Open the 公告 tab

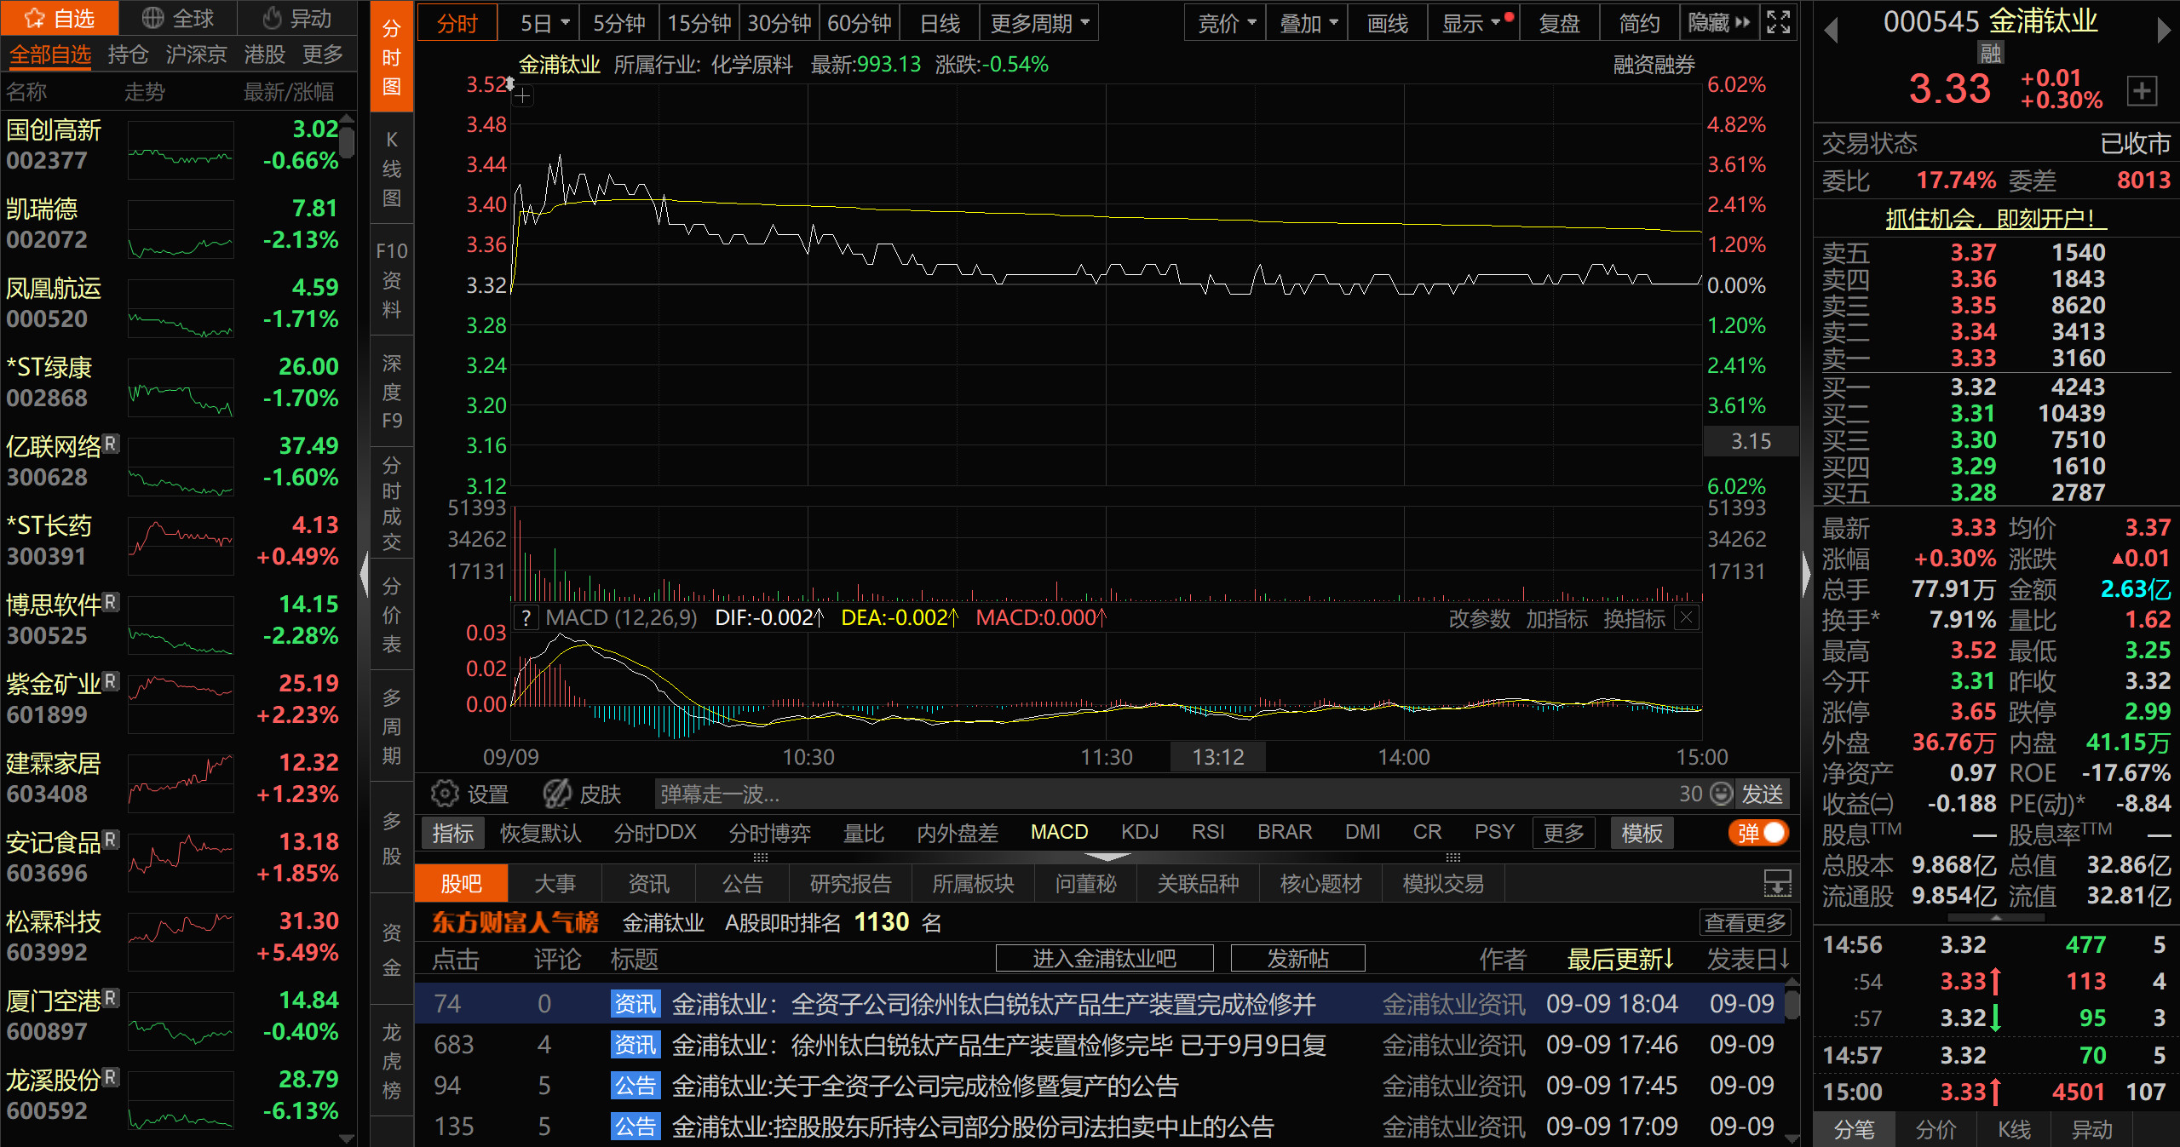tap(742, 883)
